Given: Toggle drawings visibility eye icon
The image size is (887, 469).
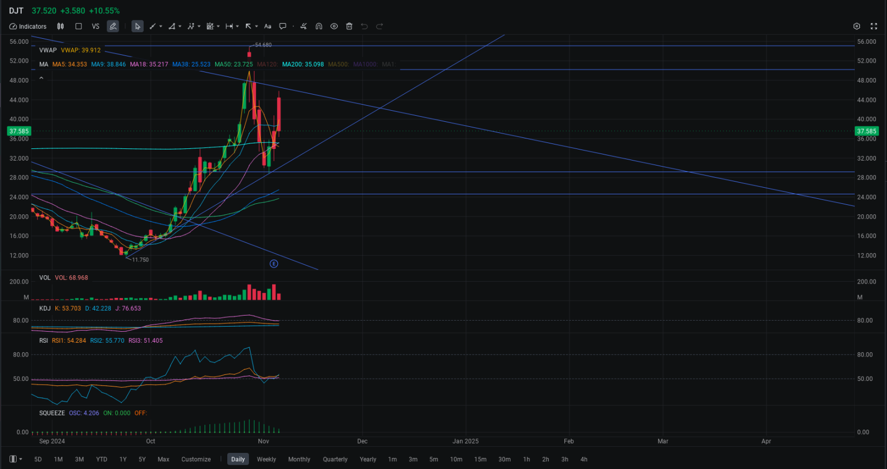Looking at the screenshot, I should (334, 26).
